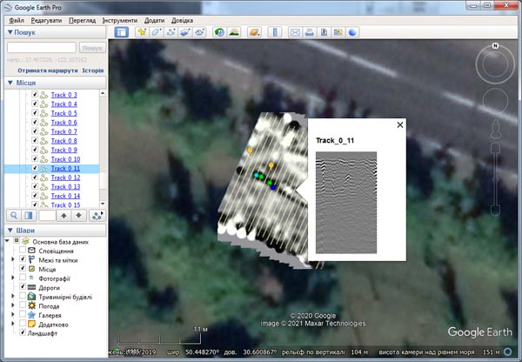The width and height of the screenshot is (522, 362).
Task: Click the Add Placemark pin icon
Action: [x=142, y=33]
